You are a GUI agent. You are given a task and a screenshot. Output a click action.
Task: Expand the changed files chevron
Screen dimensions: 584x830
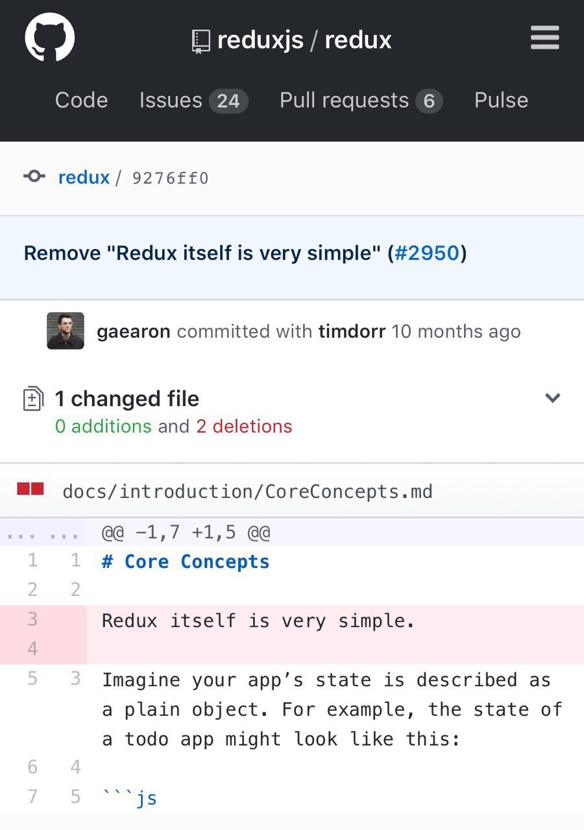pos(552,397)
